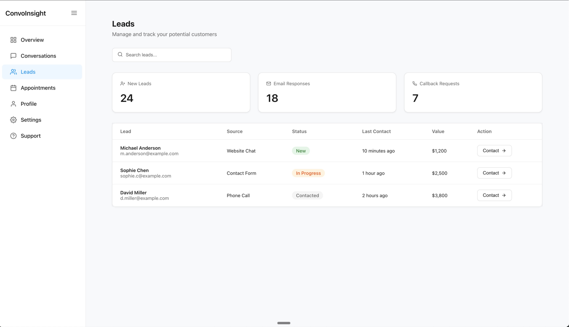Click the Phone Call source cell

(238, 195)
